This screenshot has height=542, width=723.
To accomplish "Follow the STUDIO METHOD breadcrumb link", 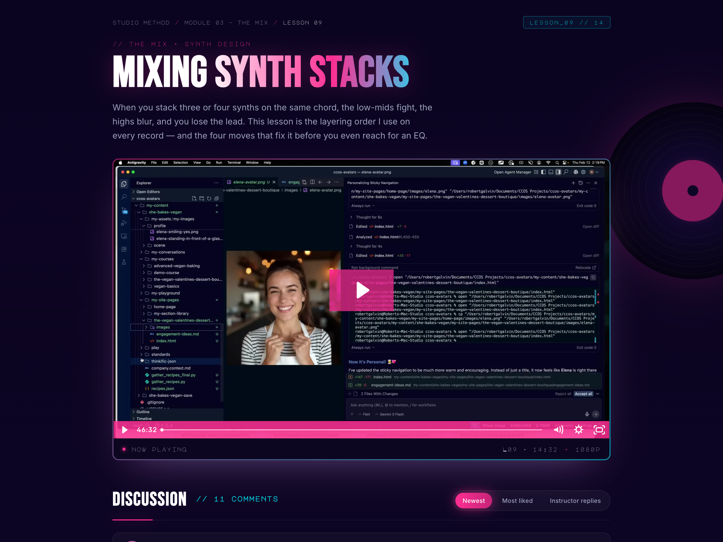I will [x=141, y=23].
